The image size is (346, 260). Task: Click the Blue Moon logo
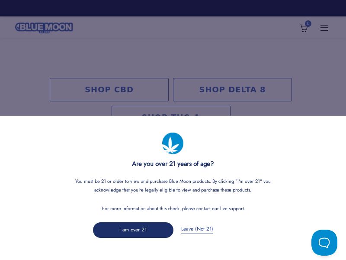click(44, 27)
